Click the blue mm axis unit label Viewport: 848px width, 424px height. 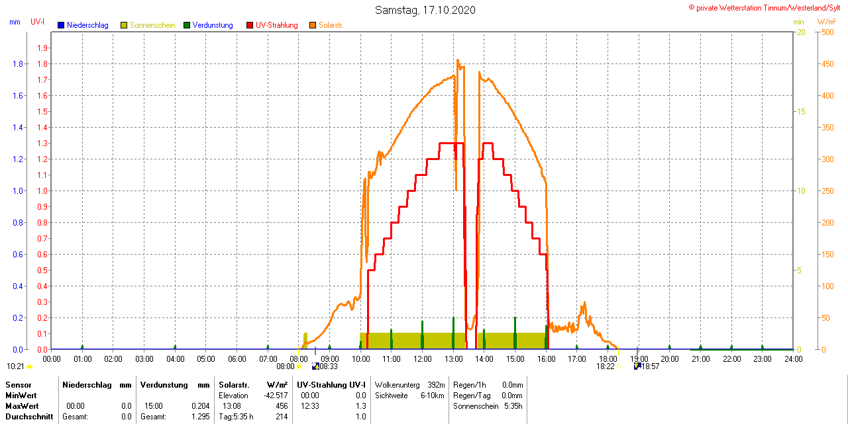[x=15, y=22]
